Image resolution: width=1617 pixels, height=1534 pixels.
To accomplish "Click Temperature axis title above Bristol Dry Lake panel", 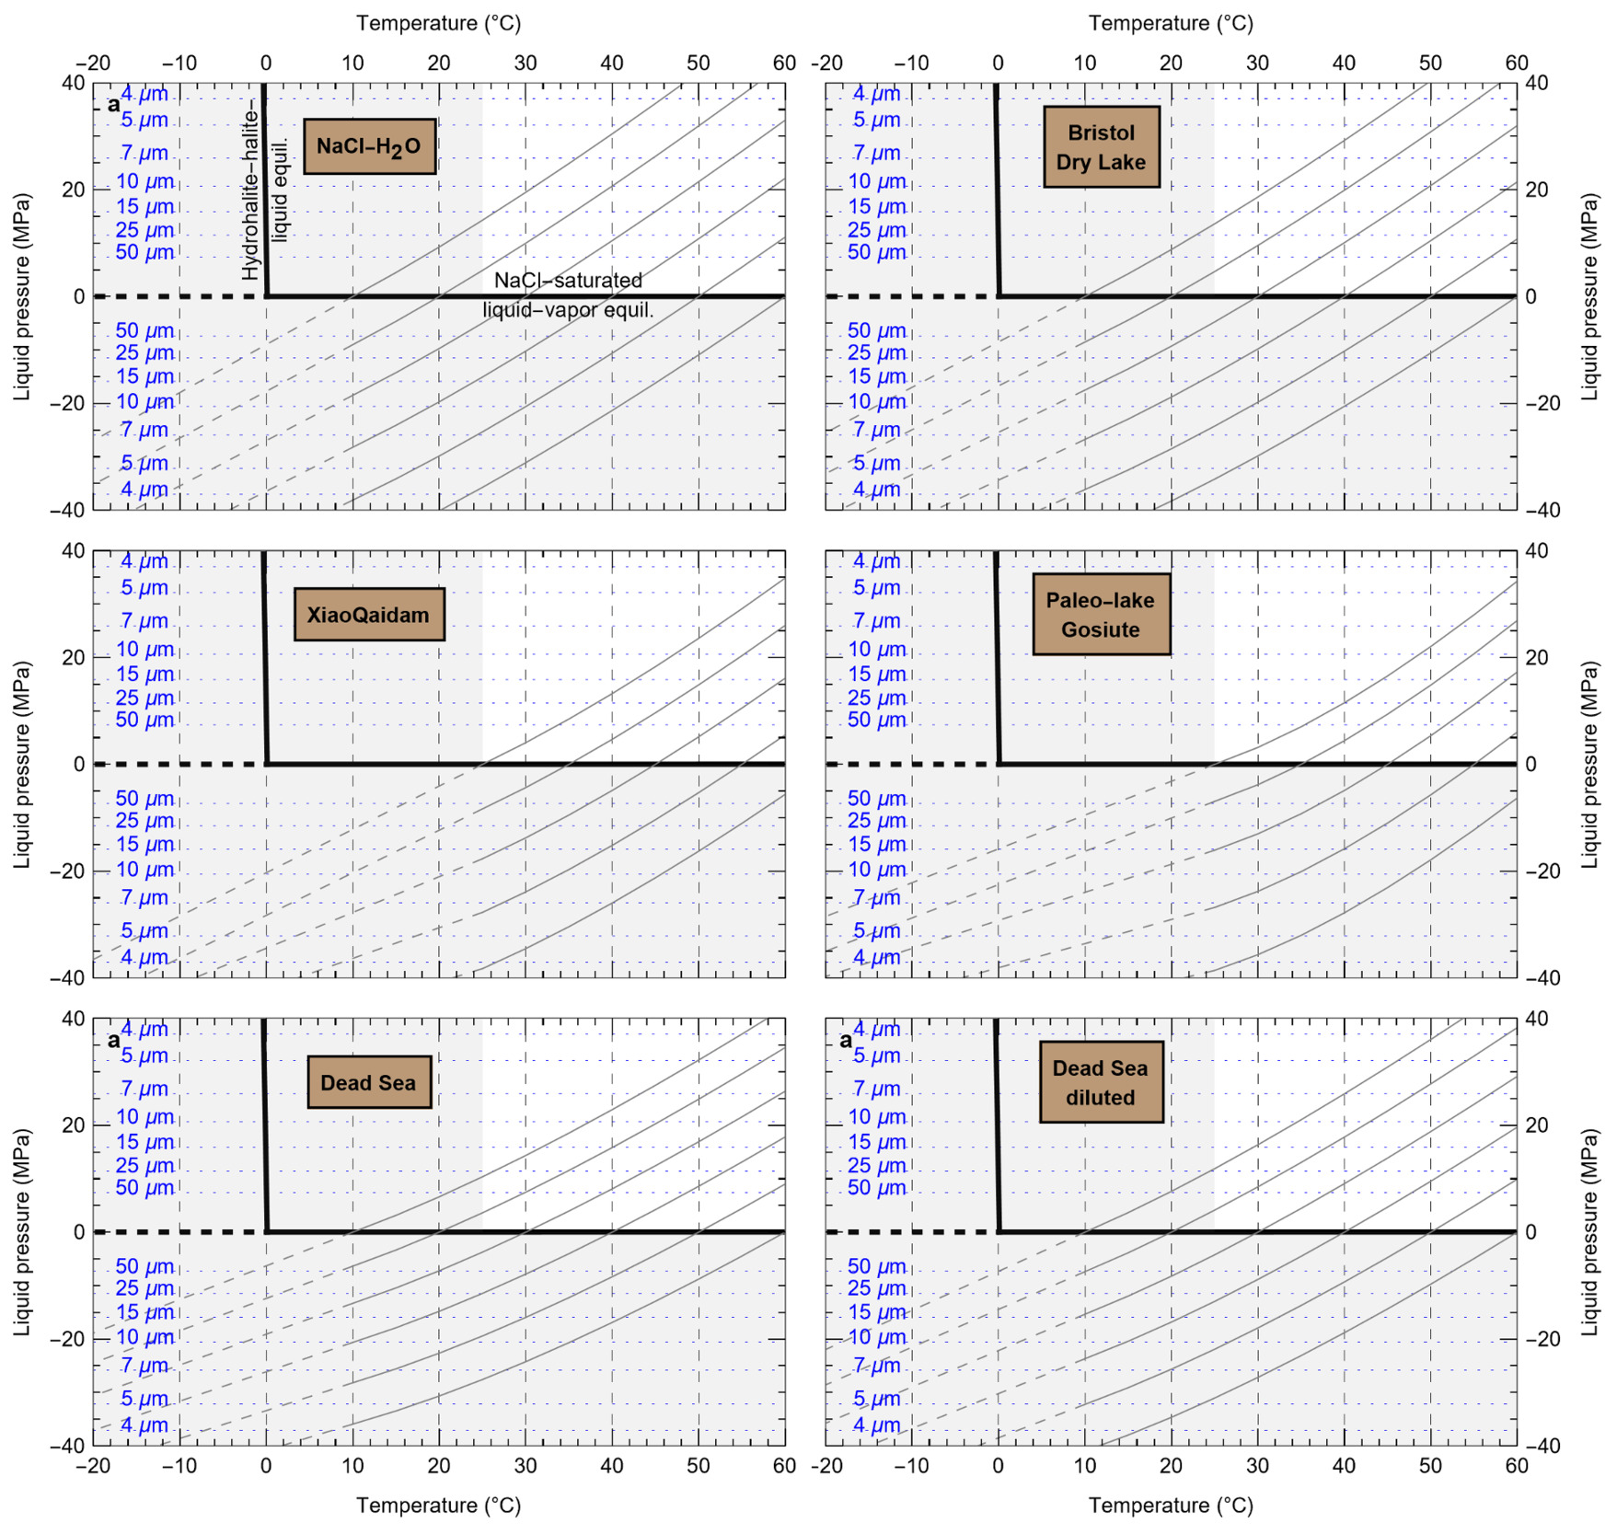I will 1171,23.
